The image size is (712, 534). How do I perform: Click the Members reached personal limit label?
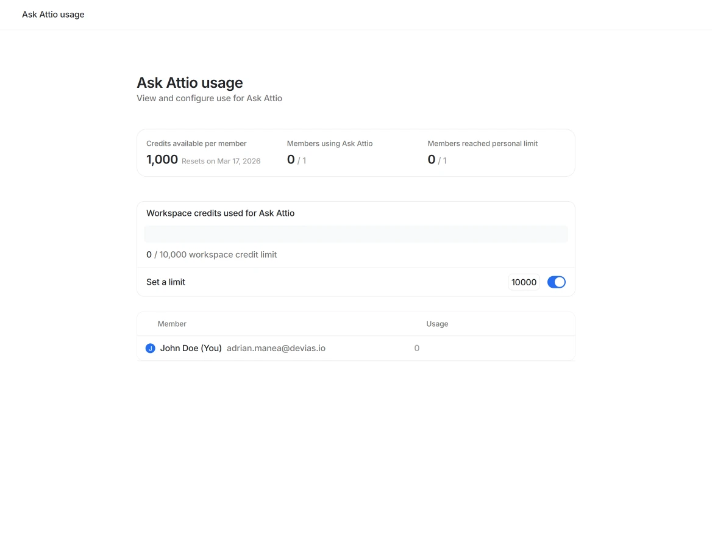(482, 144)
